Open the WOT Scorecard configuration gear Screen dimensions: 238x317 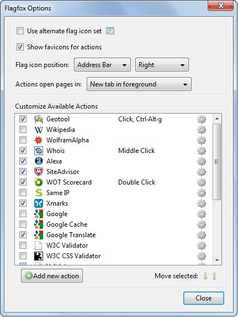pyautogui.click(x=202, y=182)
